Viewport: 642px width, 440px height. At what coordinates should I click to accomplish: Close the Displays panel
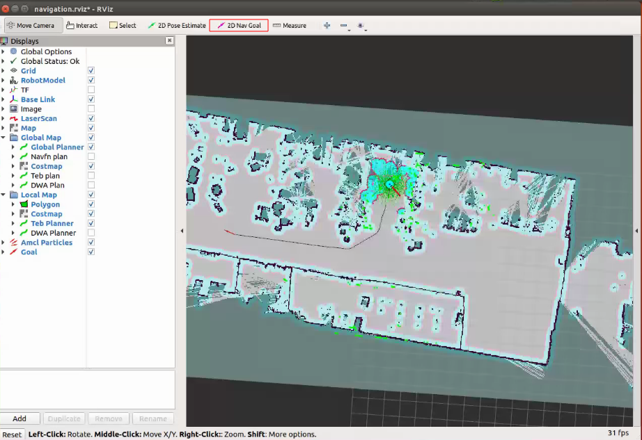click(169, 40)
